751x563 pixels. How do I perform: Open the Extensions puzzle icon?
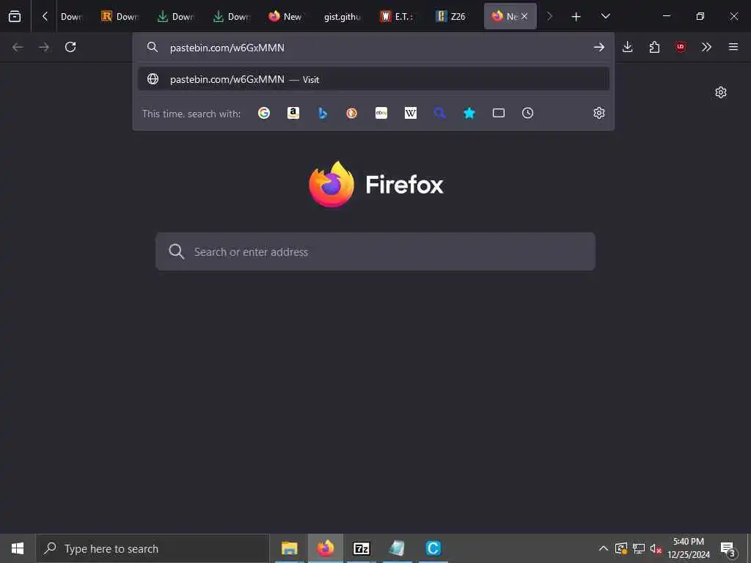pos(654,47)
